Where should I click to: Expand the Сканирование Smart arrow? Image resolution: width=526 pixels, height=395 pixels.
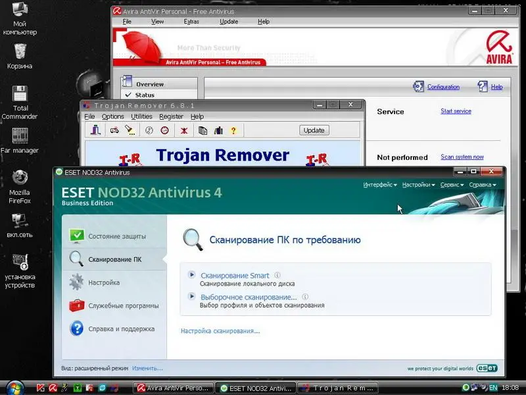pyautogui.click(x=191, y=275)
